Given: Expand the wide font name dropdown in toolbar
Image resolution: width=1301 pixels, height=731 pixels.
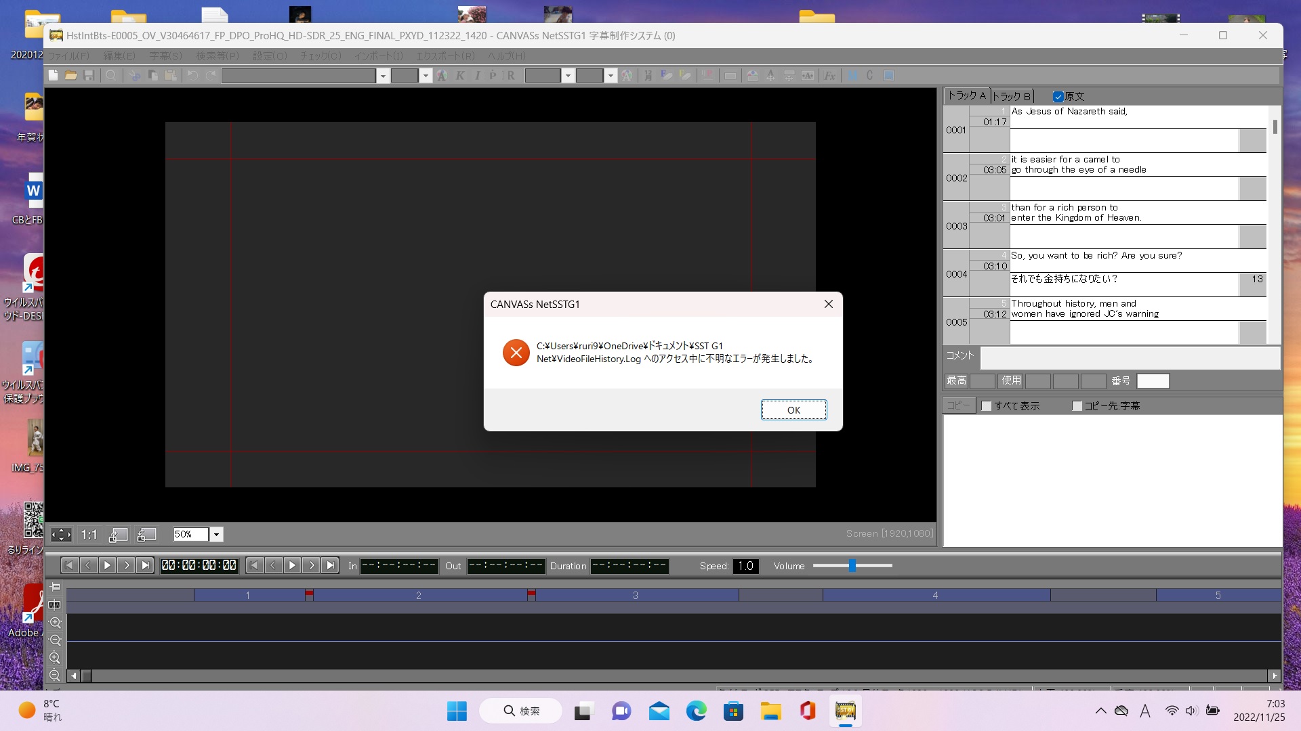Looking at the screenshot, I should pos(383,76).
